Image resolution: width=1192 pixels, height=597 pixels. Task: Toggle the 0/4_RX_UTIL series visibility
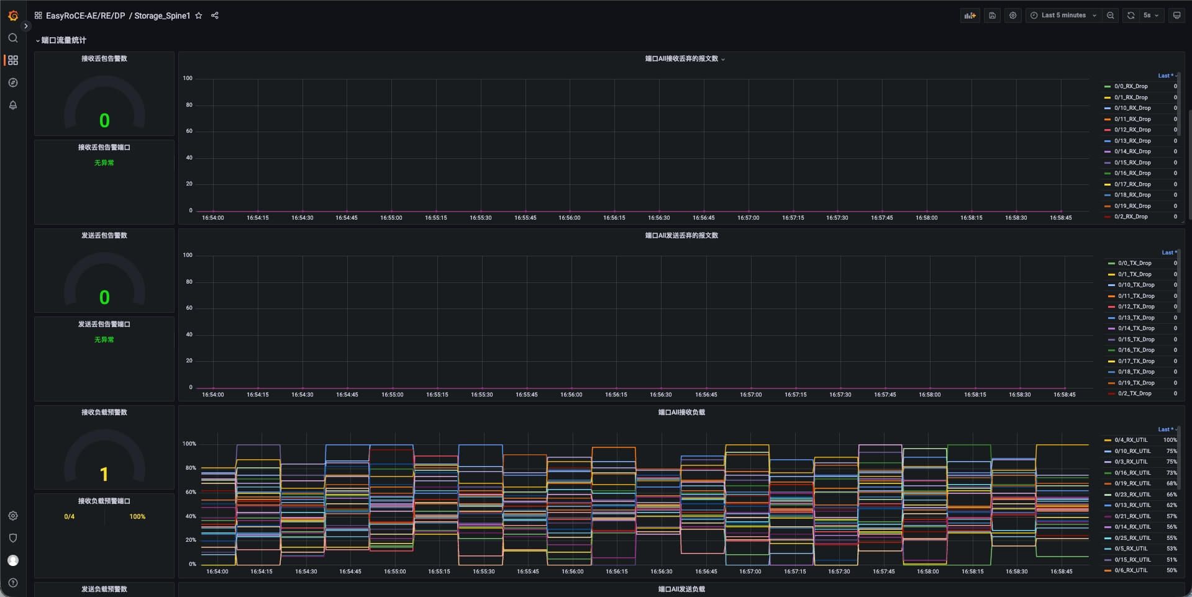(x=1131, y=440)
